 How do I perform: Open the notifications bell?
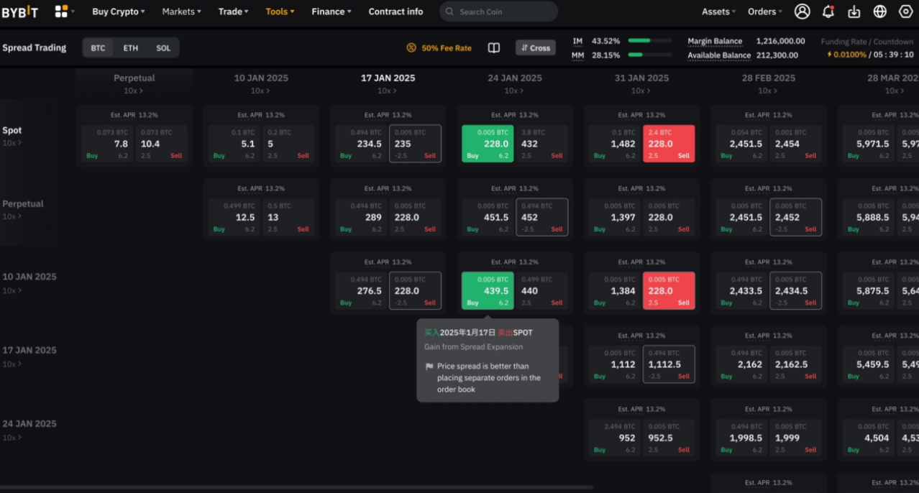pos(828,11)
